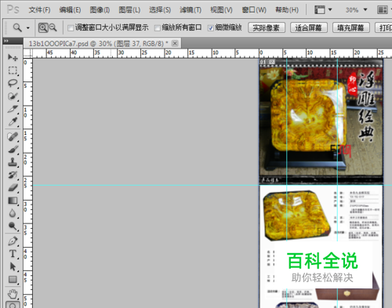Viewport: 392px width, 308px height.
Task: Select the Path Selection tool
Action: tap(13, 266)
